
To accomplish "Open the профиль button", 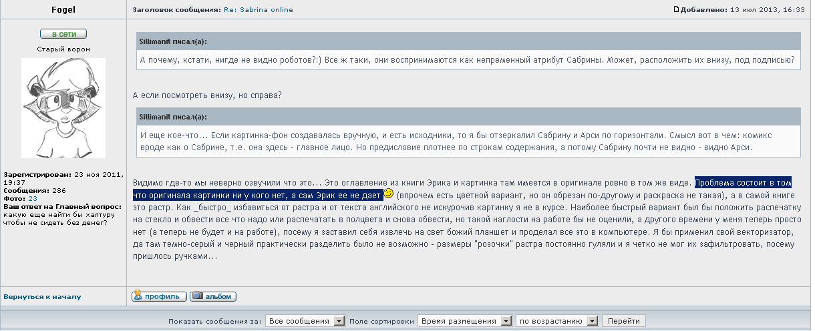I will click(159, 296).
